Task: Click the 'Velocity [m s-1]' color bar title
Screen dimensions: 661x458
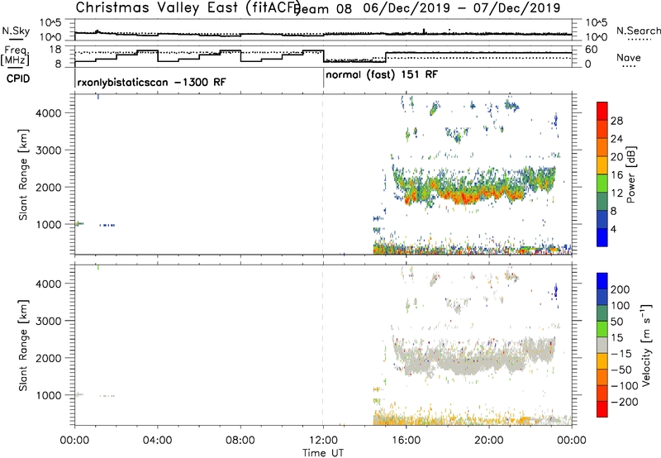Action: coord(646,345)
